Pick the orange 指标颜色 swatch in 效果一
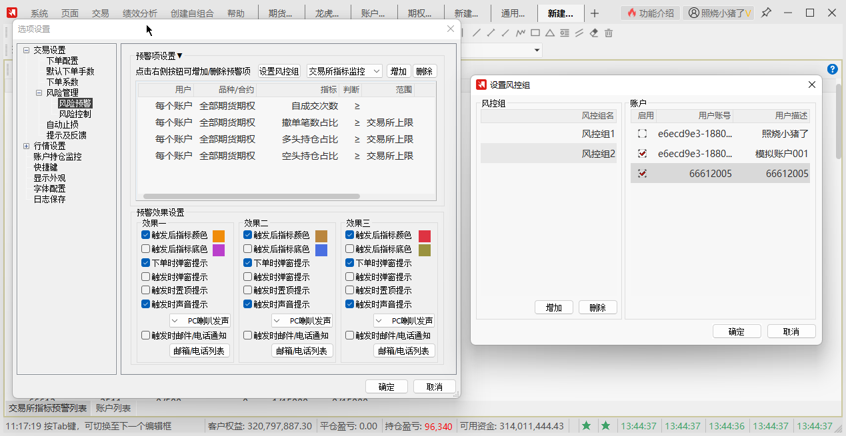This screenshot has width=846, height=436. pyautogui.click(x=219, y=236)
